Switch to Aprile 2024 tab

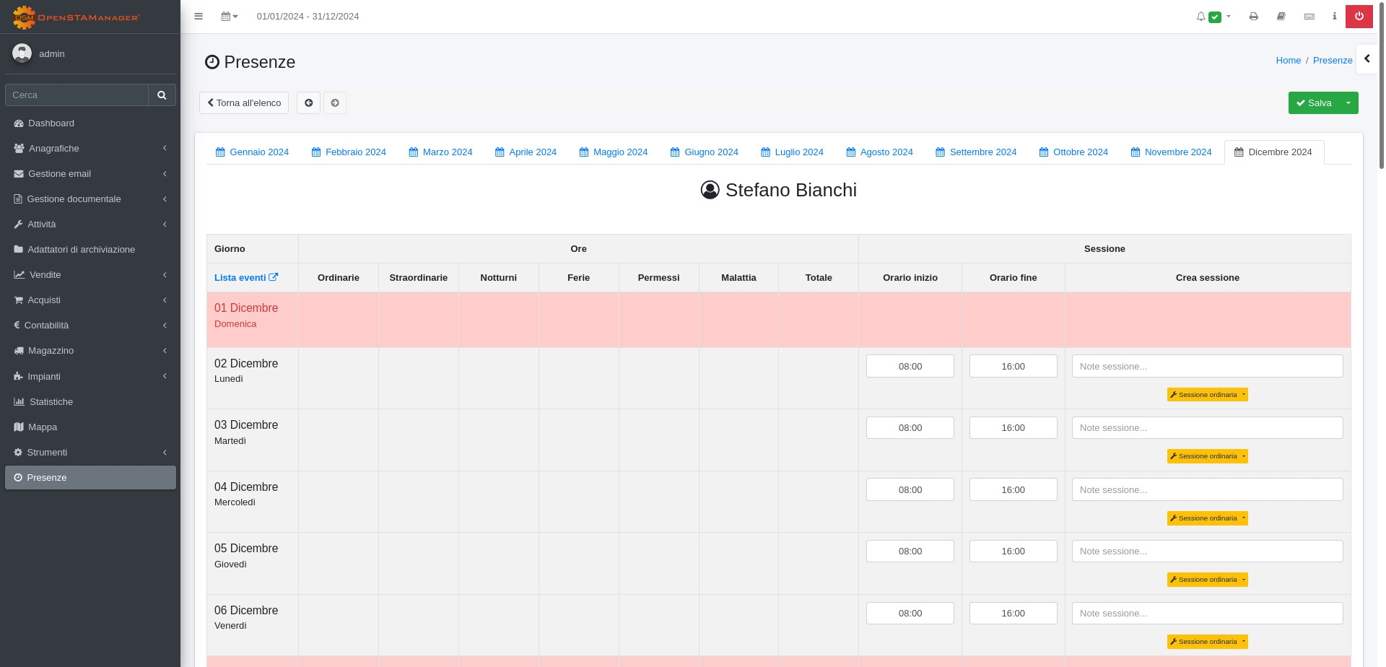pyautogui.click(x=526, y=152)
